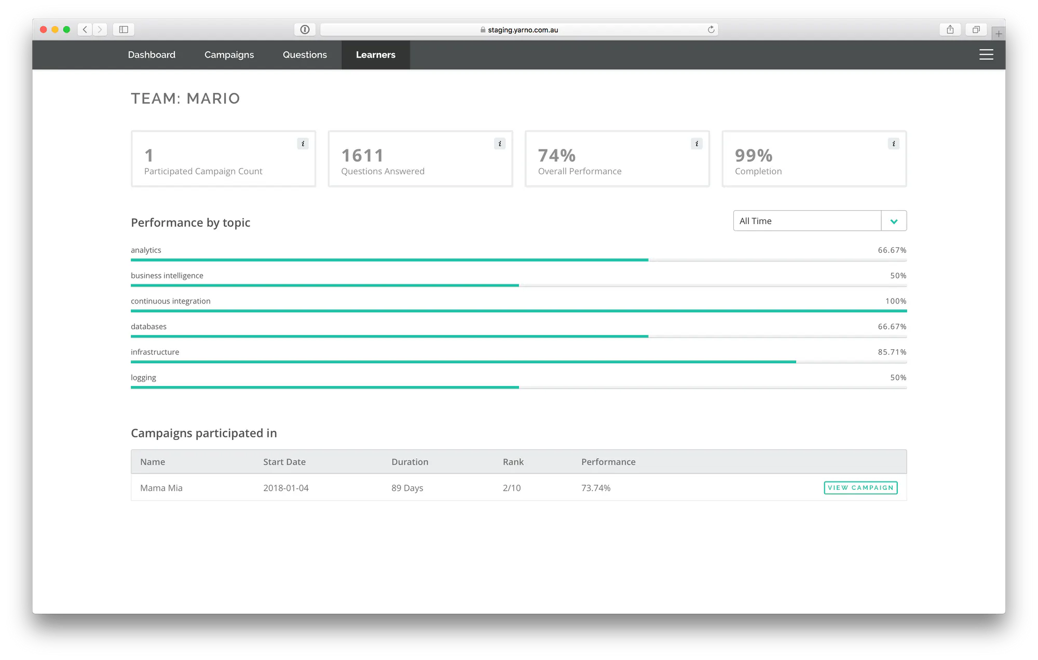
Task: Toggle the Safari sidebar icon
Action: point(124,30)
